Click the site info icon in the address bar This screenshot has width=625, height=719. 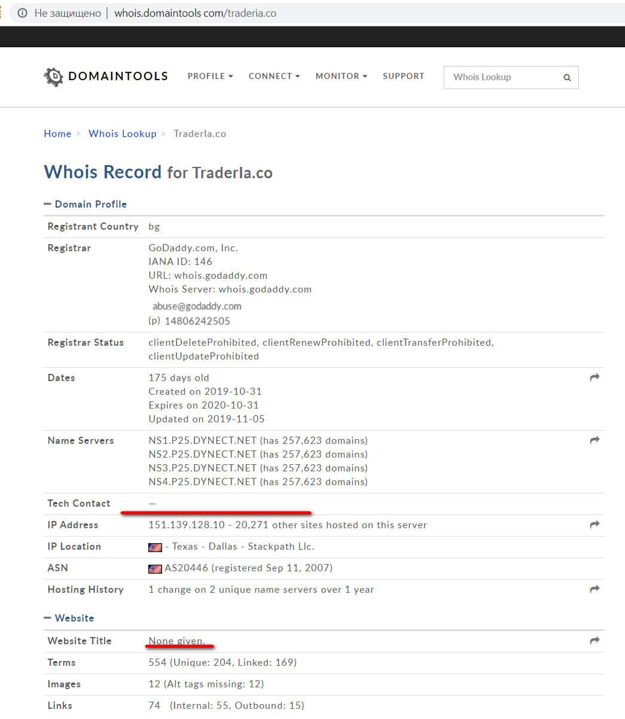[x=23, y=13]
